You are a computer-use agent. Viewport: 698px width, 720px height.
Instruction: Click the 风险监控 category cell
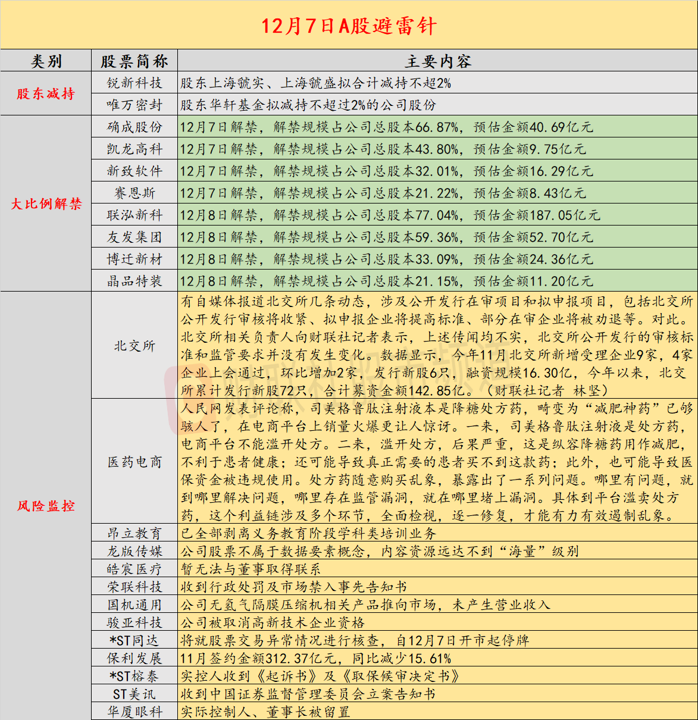46,506
